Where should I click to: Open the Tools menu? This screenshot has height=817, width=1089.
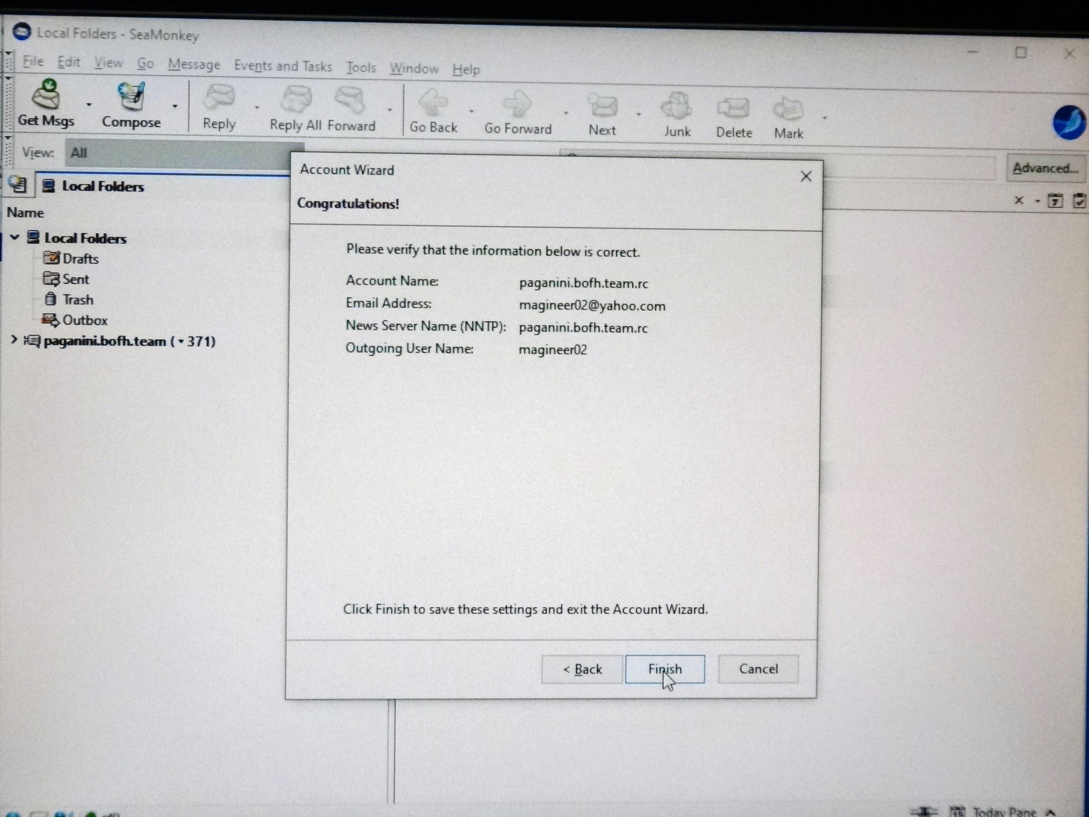pyautogui.click(x=361, y=68)
